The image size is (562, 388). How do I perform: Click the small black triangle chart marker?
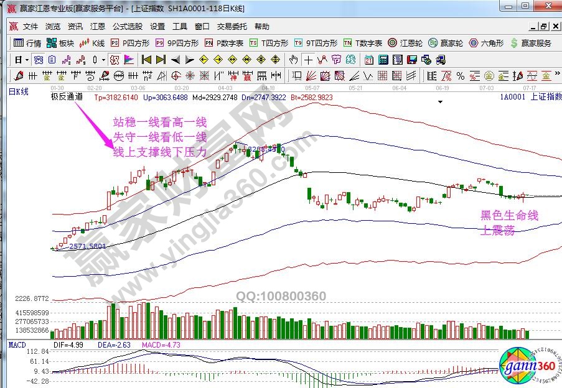(x=441, y=101)
